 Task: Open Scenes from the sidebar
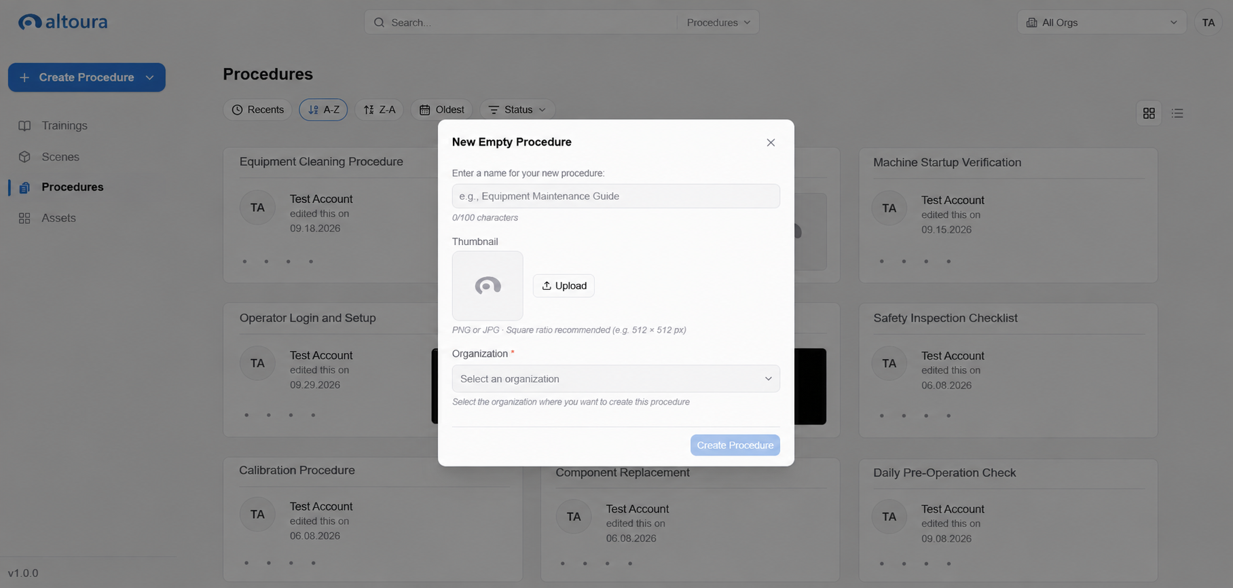60,157
